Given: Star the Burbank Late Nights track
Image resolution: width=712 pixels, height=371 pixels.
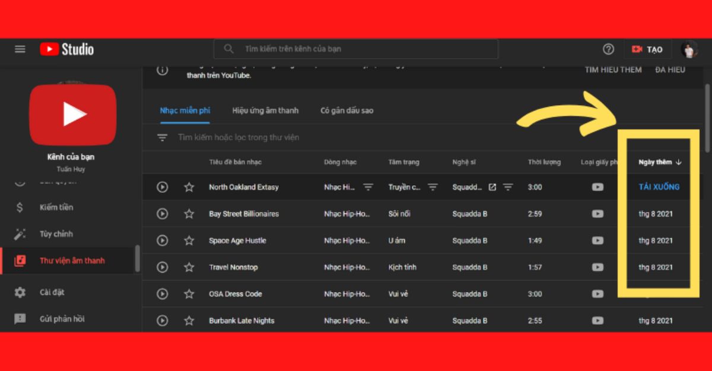Looking at the screenshot, I should point(189,321).
